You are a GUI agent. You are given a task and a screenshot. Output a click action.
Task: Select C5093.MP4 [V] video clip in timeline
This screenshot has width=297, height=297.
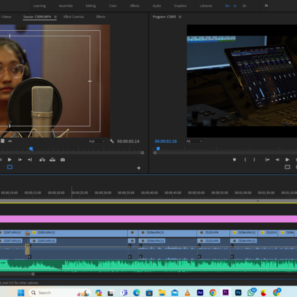pos(79,233)
